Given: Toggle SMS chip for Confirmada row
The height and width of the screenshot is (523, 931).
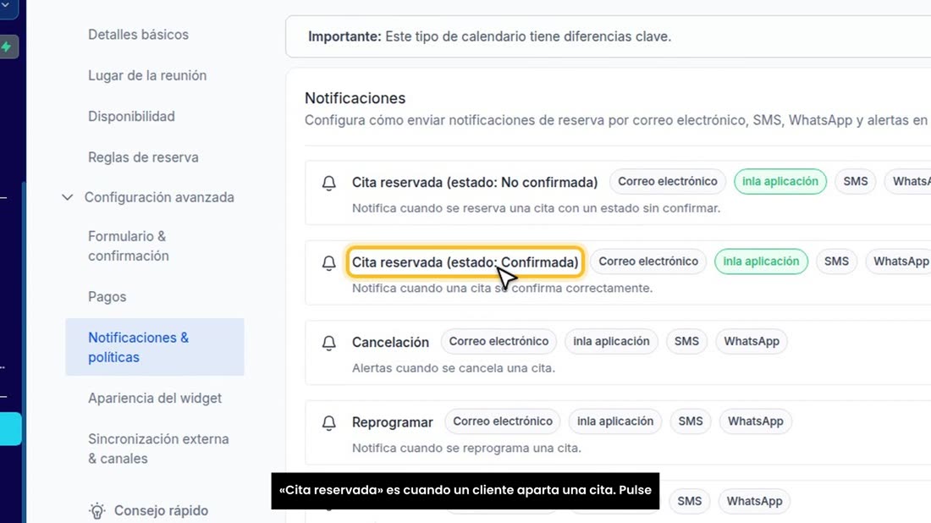Looking at the screenshot, I should pos(836,261).
